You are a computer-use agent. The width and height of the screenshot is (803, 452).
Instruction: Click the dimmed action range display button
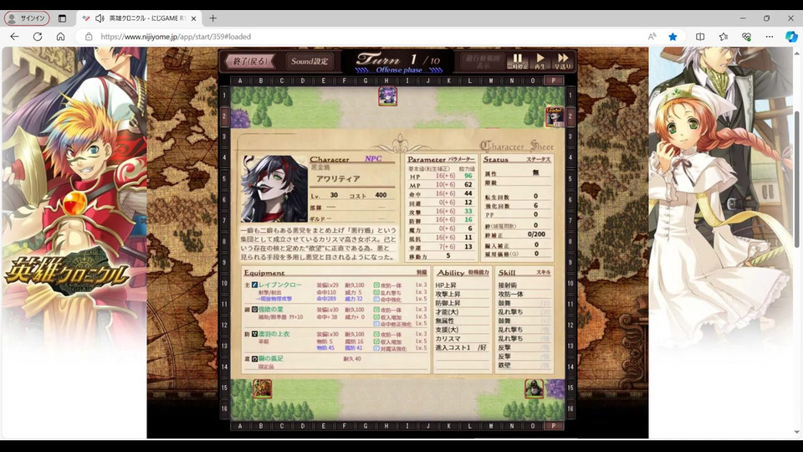tap(483, 61)
